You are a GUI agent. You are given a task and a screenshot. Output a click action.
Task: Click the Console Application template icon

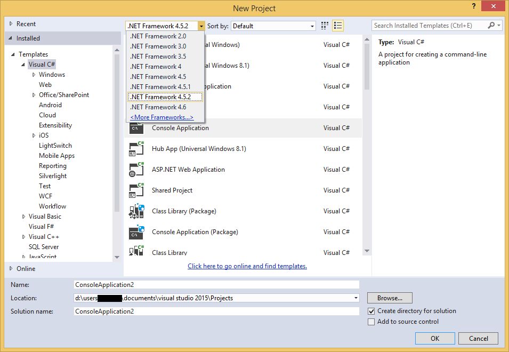(x=136, y=128)
